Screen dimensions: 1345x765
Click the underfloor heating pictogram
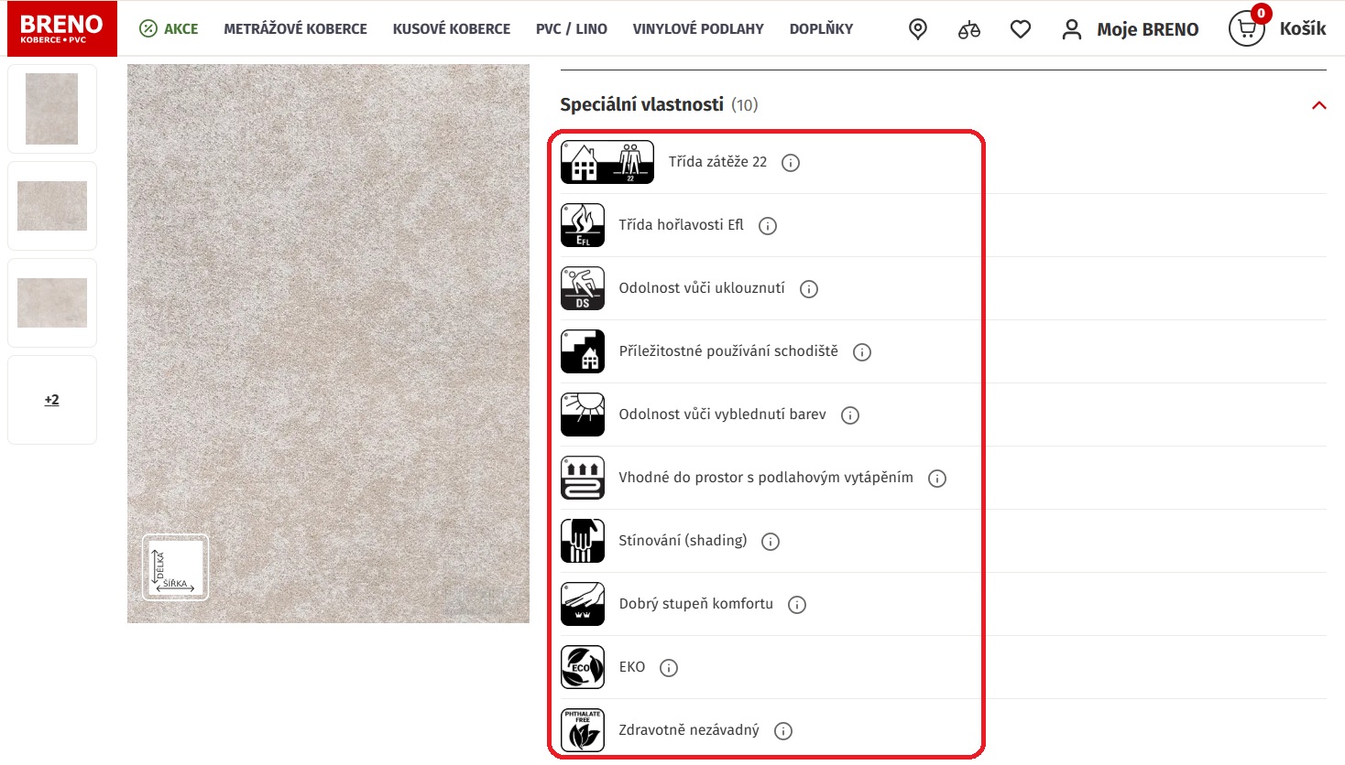tap(583, 478)
